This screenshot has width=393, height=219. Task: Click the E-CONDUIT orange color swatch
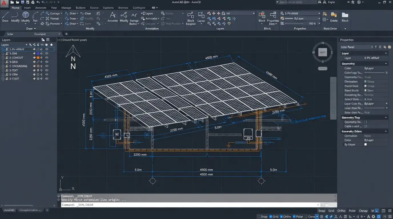pyautogui.click(x=38, y=58)
